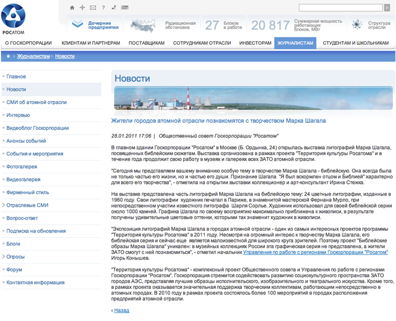Screen dimensions: 396x321
Task: Select the ЖУРНАЛИСТАМ tab
Action: 295,43
